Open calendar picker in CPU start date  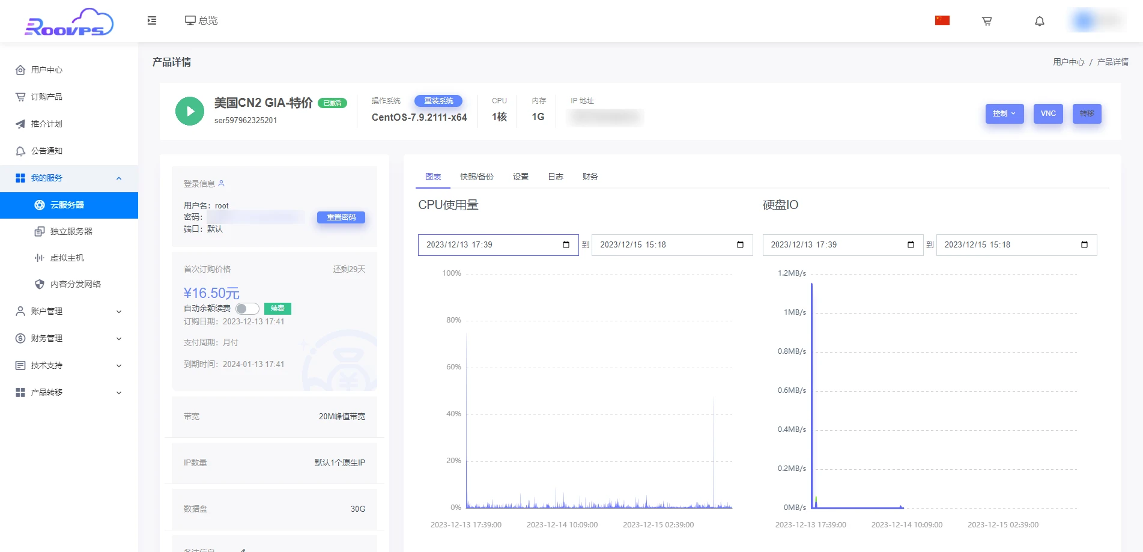566,244
